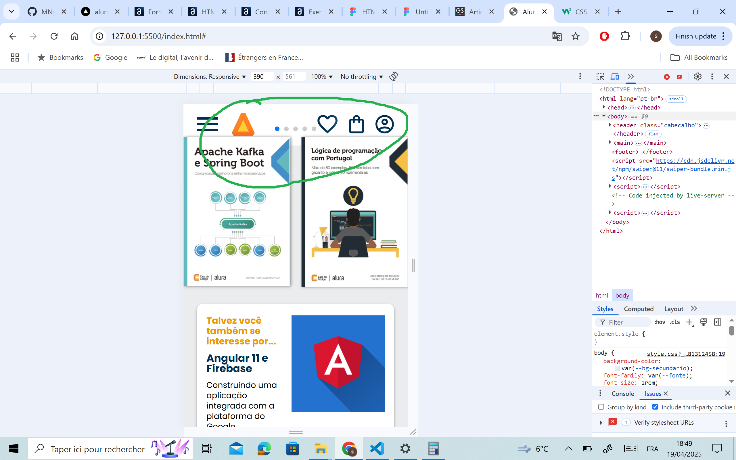Open DevTools customize three-dot menu
Screen dimensions: 736x460
pyautogui.click(x=712, y=77)
